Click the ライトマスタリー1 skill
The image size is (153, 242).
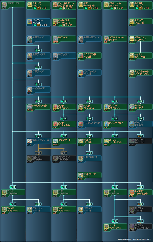[x=64, y=193]
